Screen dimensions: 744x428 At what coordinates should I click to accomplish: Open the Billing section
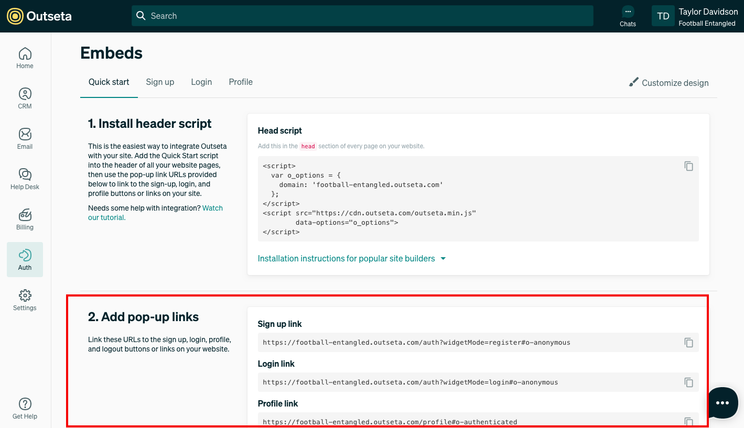point(25,220)
